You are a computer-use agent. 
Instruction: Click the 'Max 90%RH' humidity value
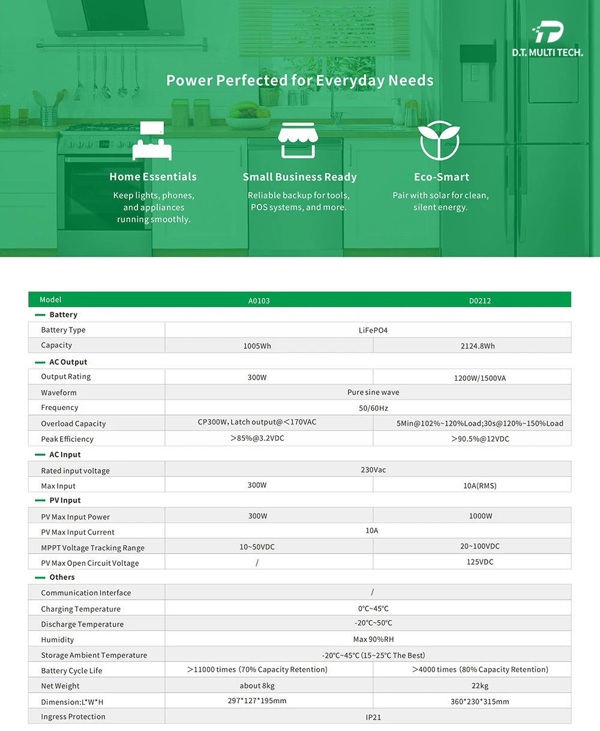click(x=373, y=639)
